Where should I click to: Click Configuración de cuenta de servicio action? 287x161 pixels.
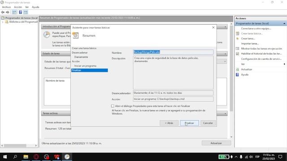[x=261, y=59]
